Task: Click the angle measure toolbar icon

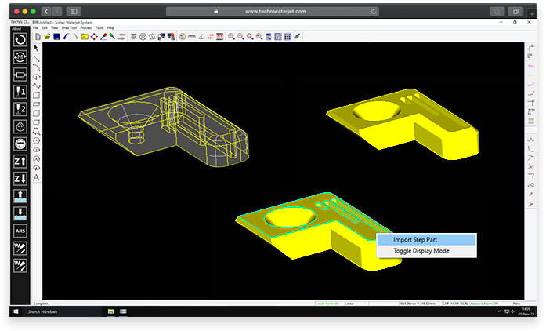Action: click(x=201, y=37)
